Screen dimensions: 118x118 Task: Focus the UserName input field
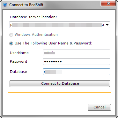[x=77, y=53]
